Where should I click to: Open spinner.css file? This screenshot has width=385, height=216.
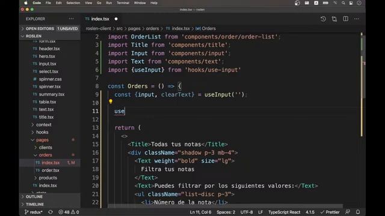click(50, 79)
